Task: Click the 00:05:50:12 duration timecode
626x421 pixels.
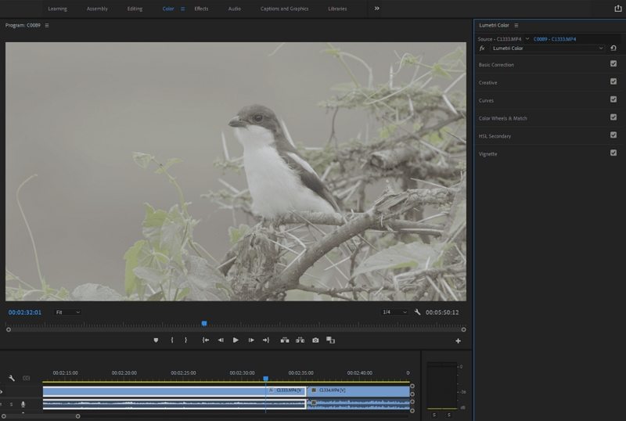Action: click(x=442, y=312)
